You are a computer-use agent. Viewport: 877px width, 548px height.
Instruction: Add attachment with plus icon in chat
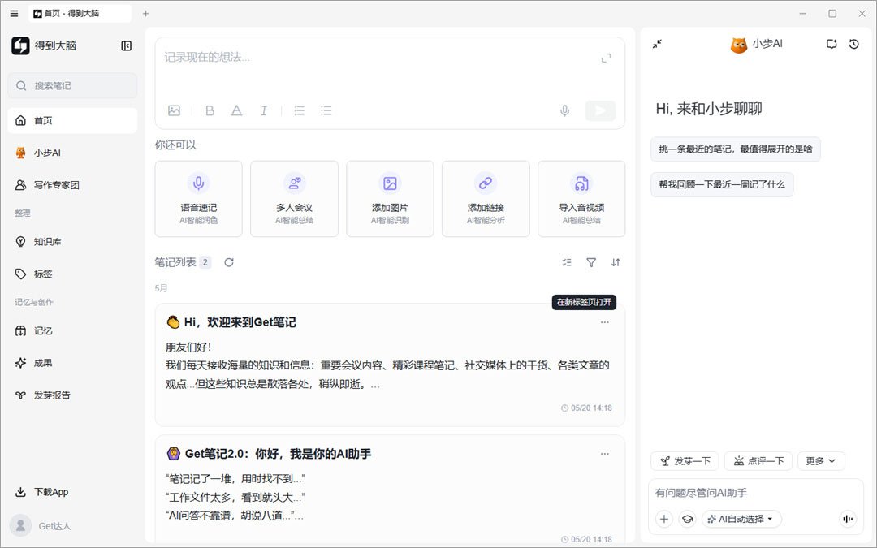coord(664,519)
